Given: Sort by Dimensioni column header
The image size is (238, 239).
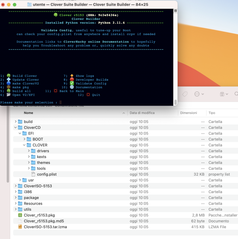Looking at the screenshot, I should tap(188, 113).
